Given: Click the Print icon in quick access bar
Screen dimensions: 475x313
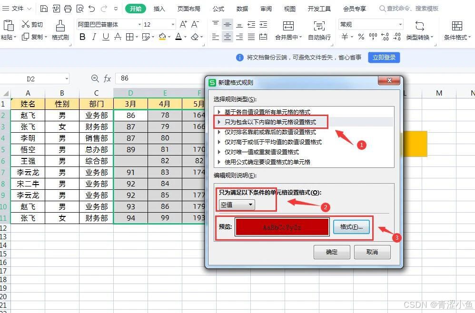Looking at the screenshot, I should click(x=68, y=9).
